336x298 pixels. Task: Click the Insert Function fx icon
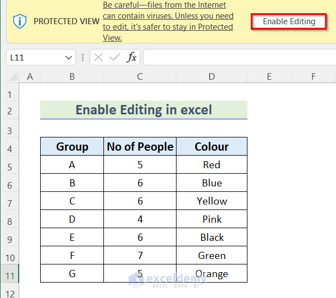[x=132, y=57]
